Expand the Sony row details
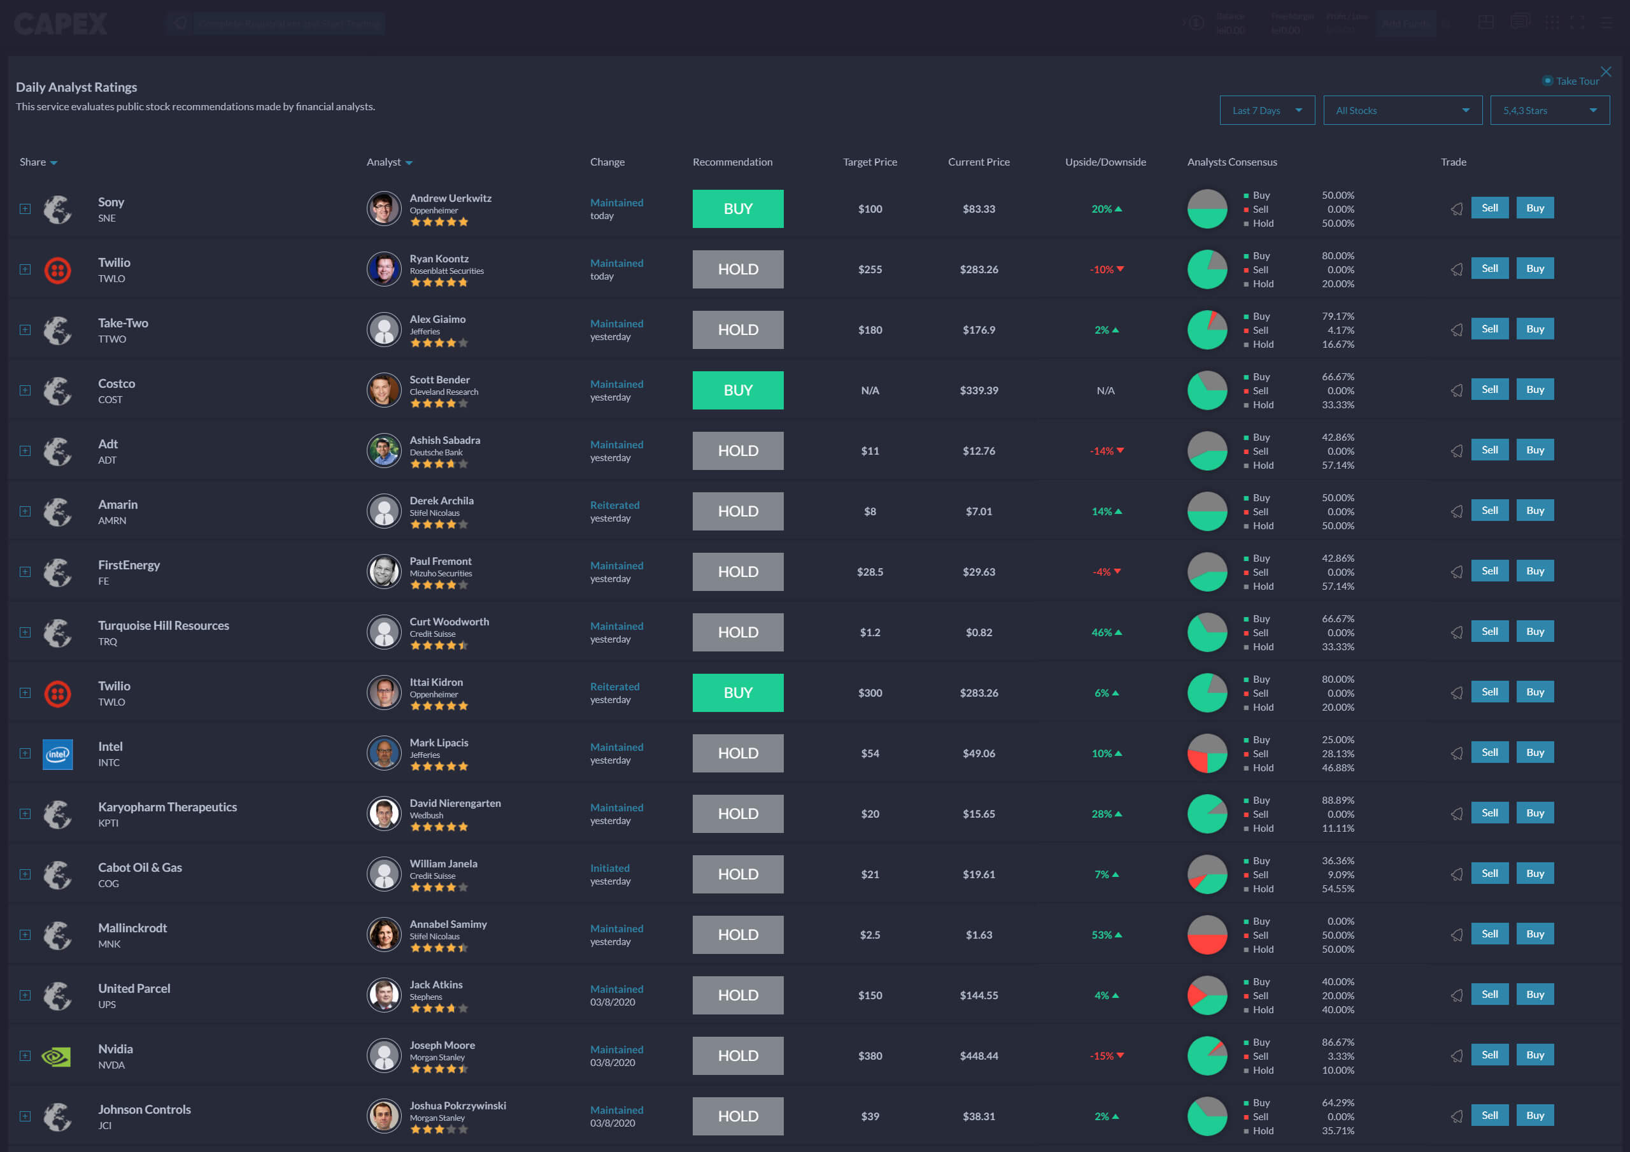The width and height of the screenshot is (1630, 1152). tap(25, 209)
